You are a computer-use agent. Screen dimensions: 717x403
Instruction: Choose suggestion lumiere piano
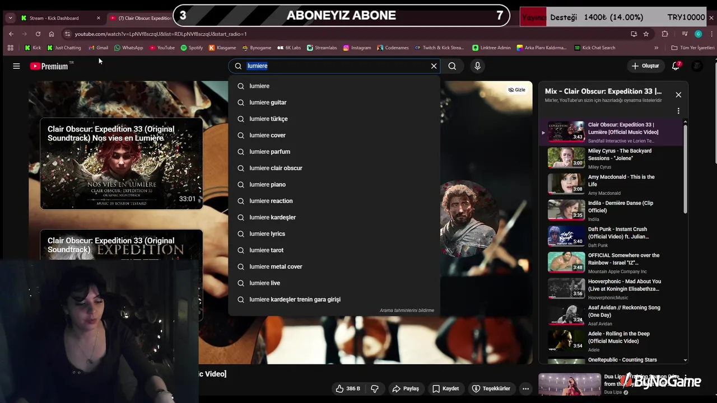tap(334, 184)
